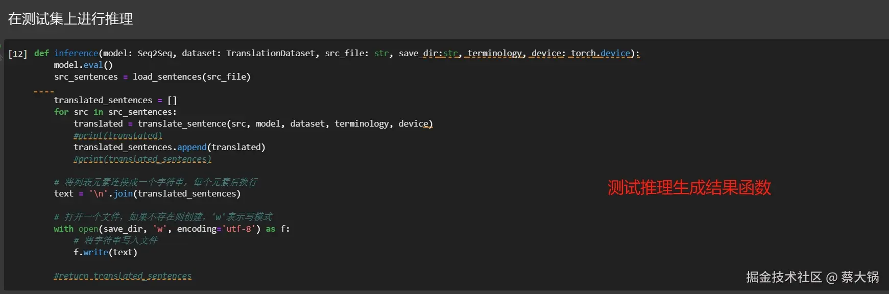Click the open function in with statement

click(88, 229)
